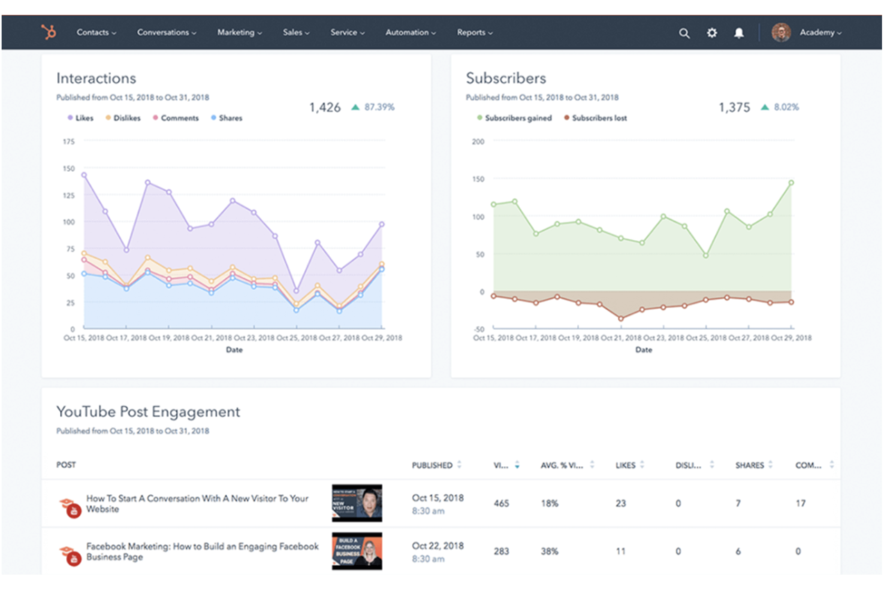The width and height of the screenshot is (887, 591).
Task: Click the user profile avatar
Action: [x=781, y=32]
